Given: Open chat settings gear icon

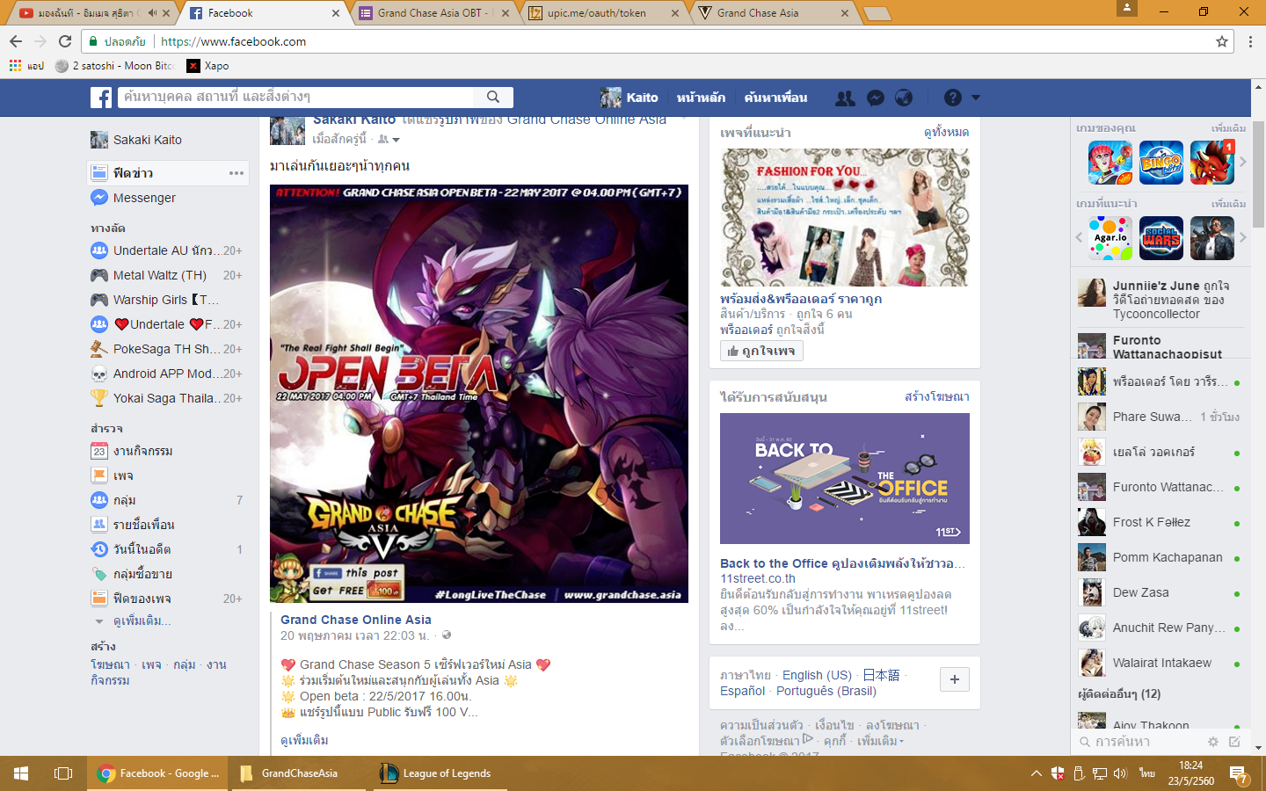Looking at the screenshot, I should pyautogui.click(x=1213, y=742).
